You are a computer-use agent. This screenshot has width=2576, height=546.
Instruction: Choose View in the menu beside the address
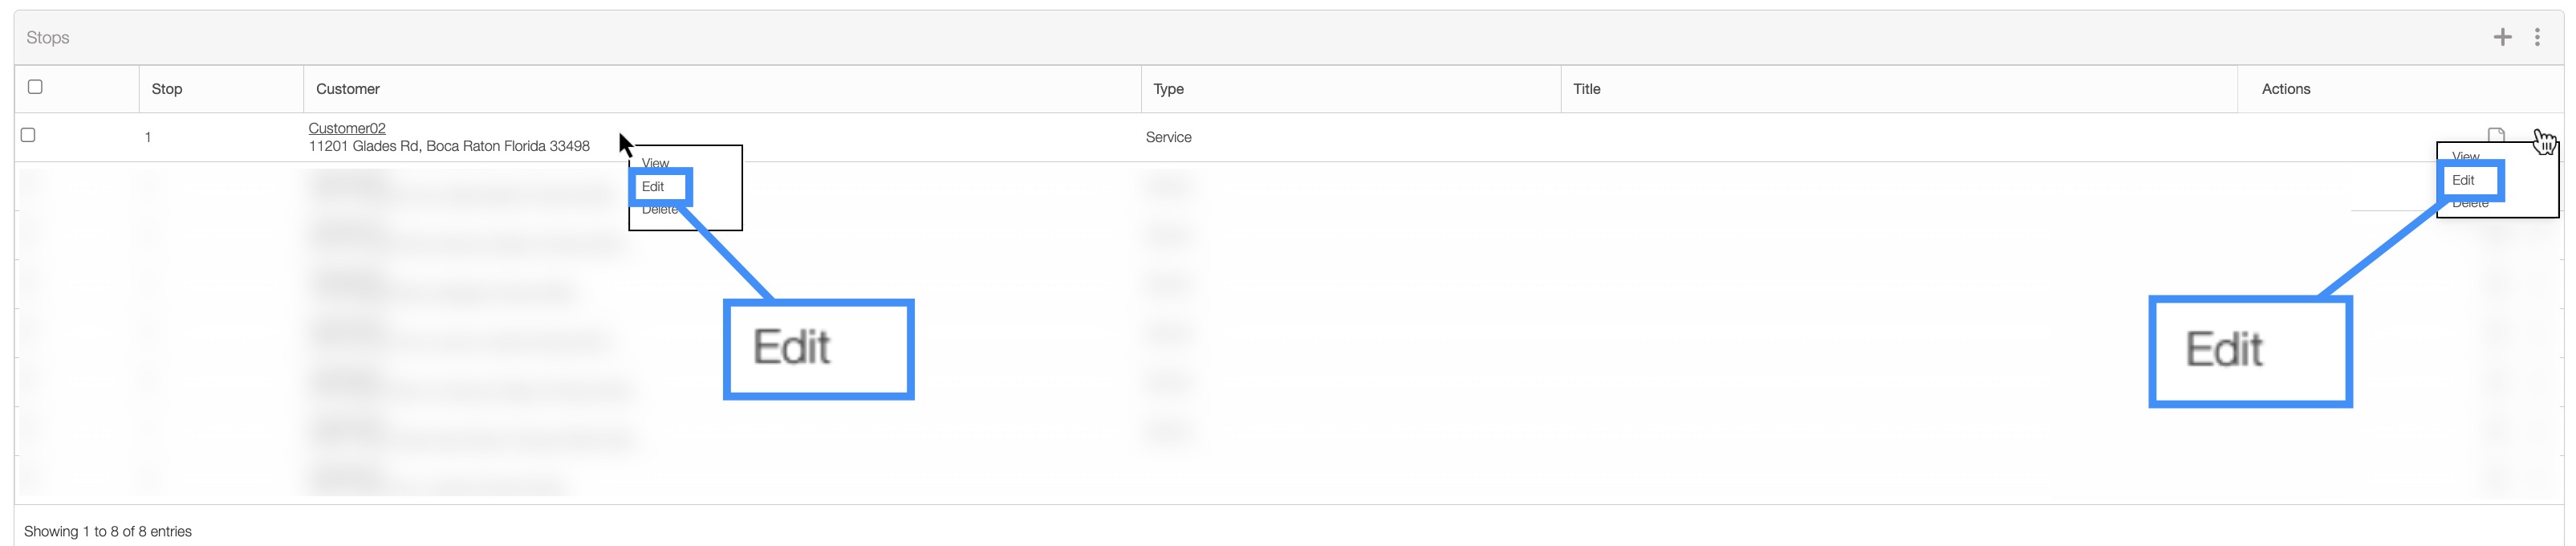point(655,162)
